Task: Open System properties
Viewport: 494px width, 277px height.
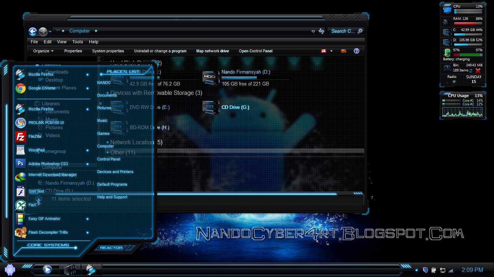Action: [108, 51]
